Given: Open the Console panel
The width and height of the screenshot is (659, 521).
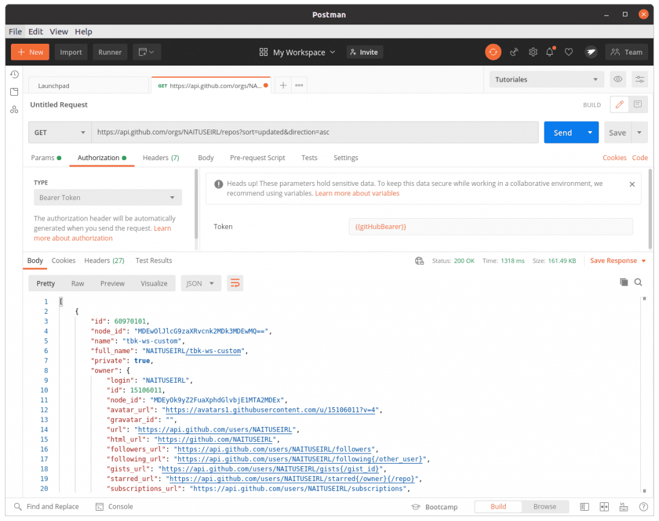Looking at the screenshot, I should 115,507.
